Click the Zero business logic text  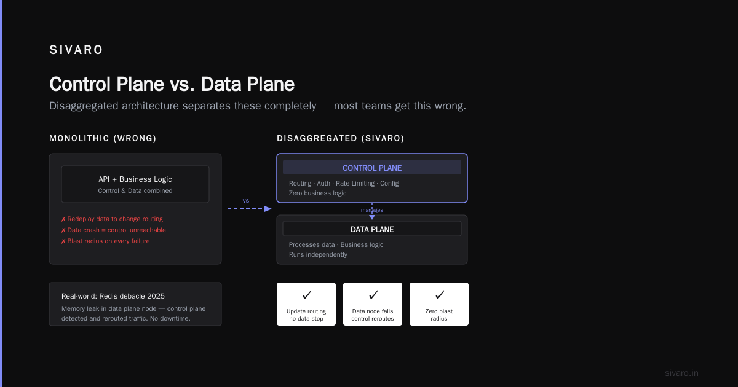click(318, 193)
